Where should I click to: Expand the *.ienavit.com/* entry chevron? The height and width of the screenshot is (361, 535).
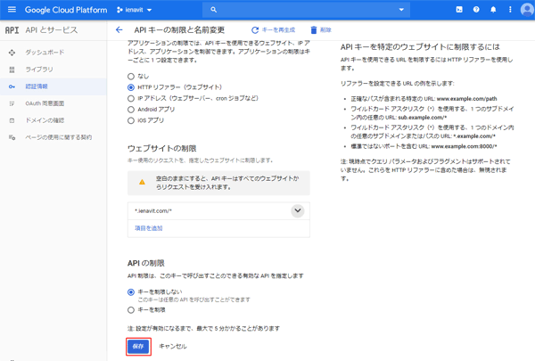pyautogui.click(x=298, y=210)
